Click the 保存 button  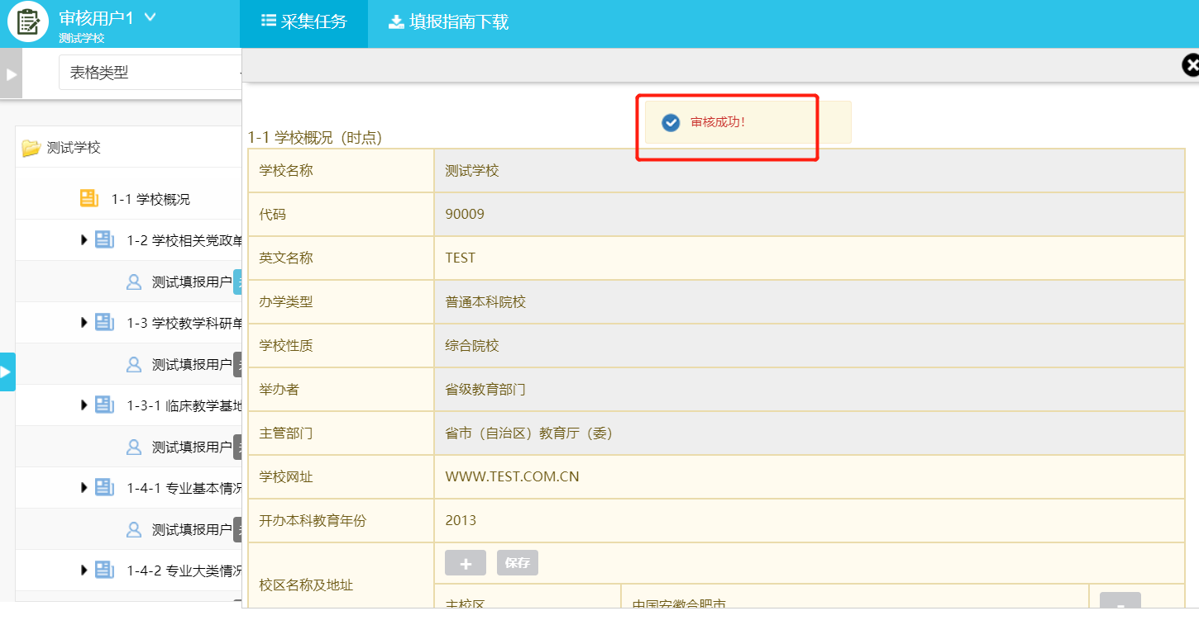pos(517,563)
